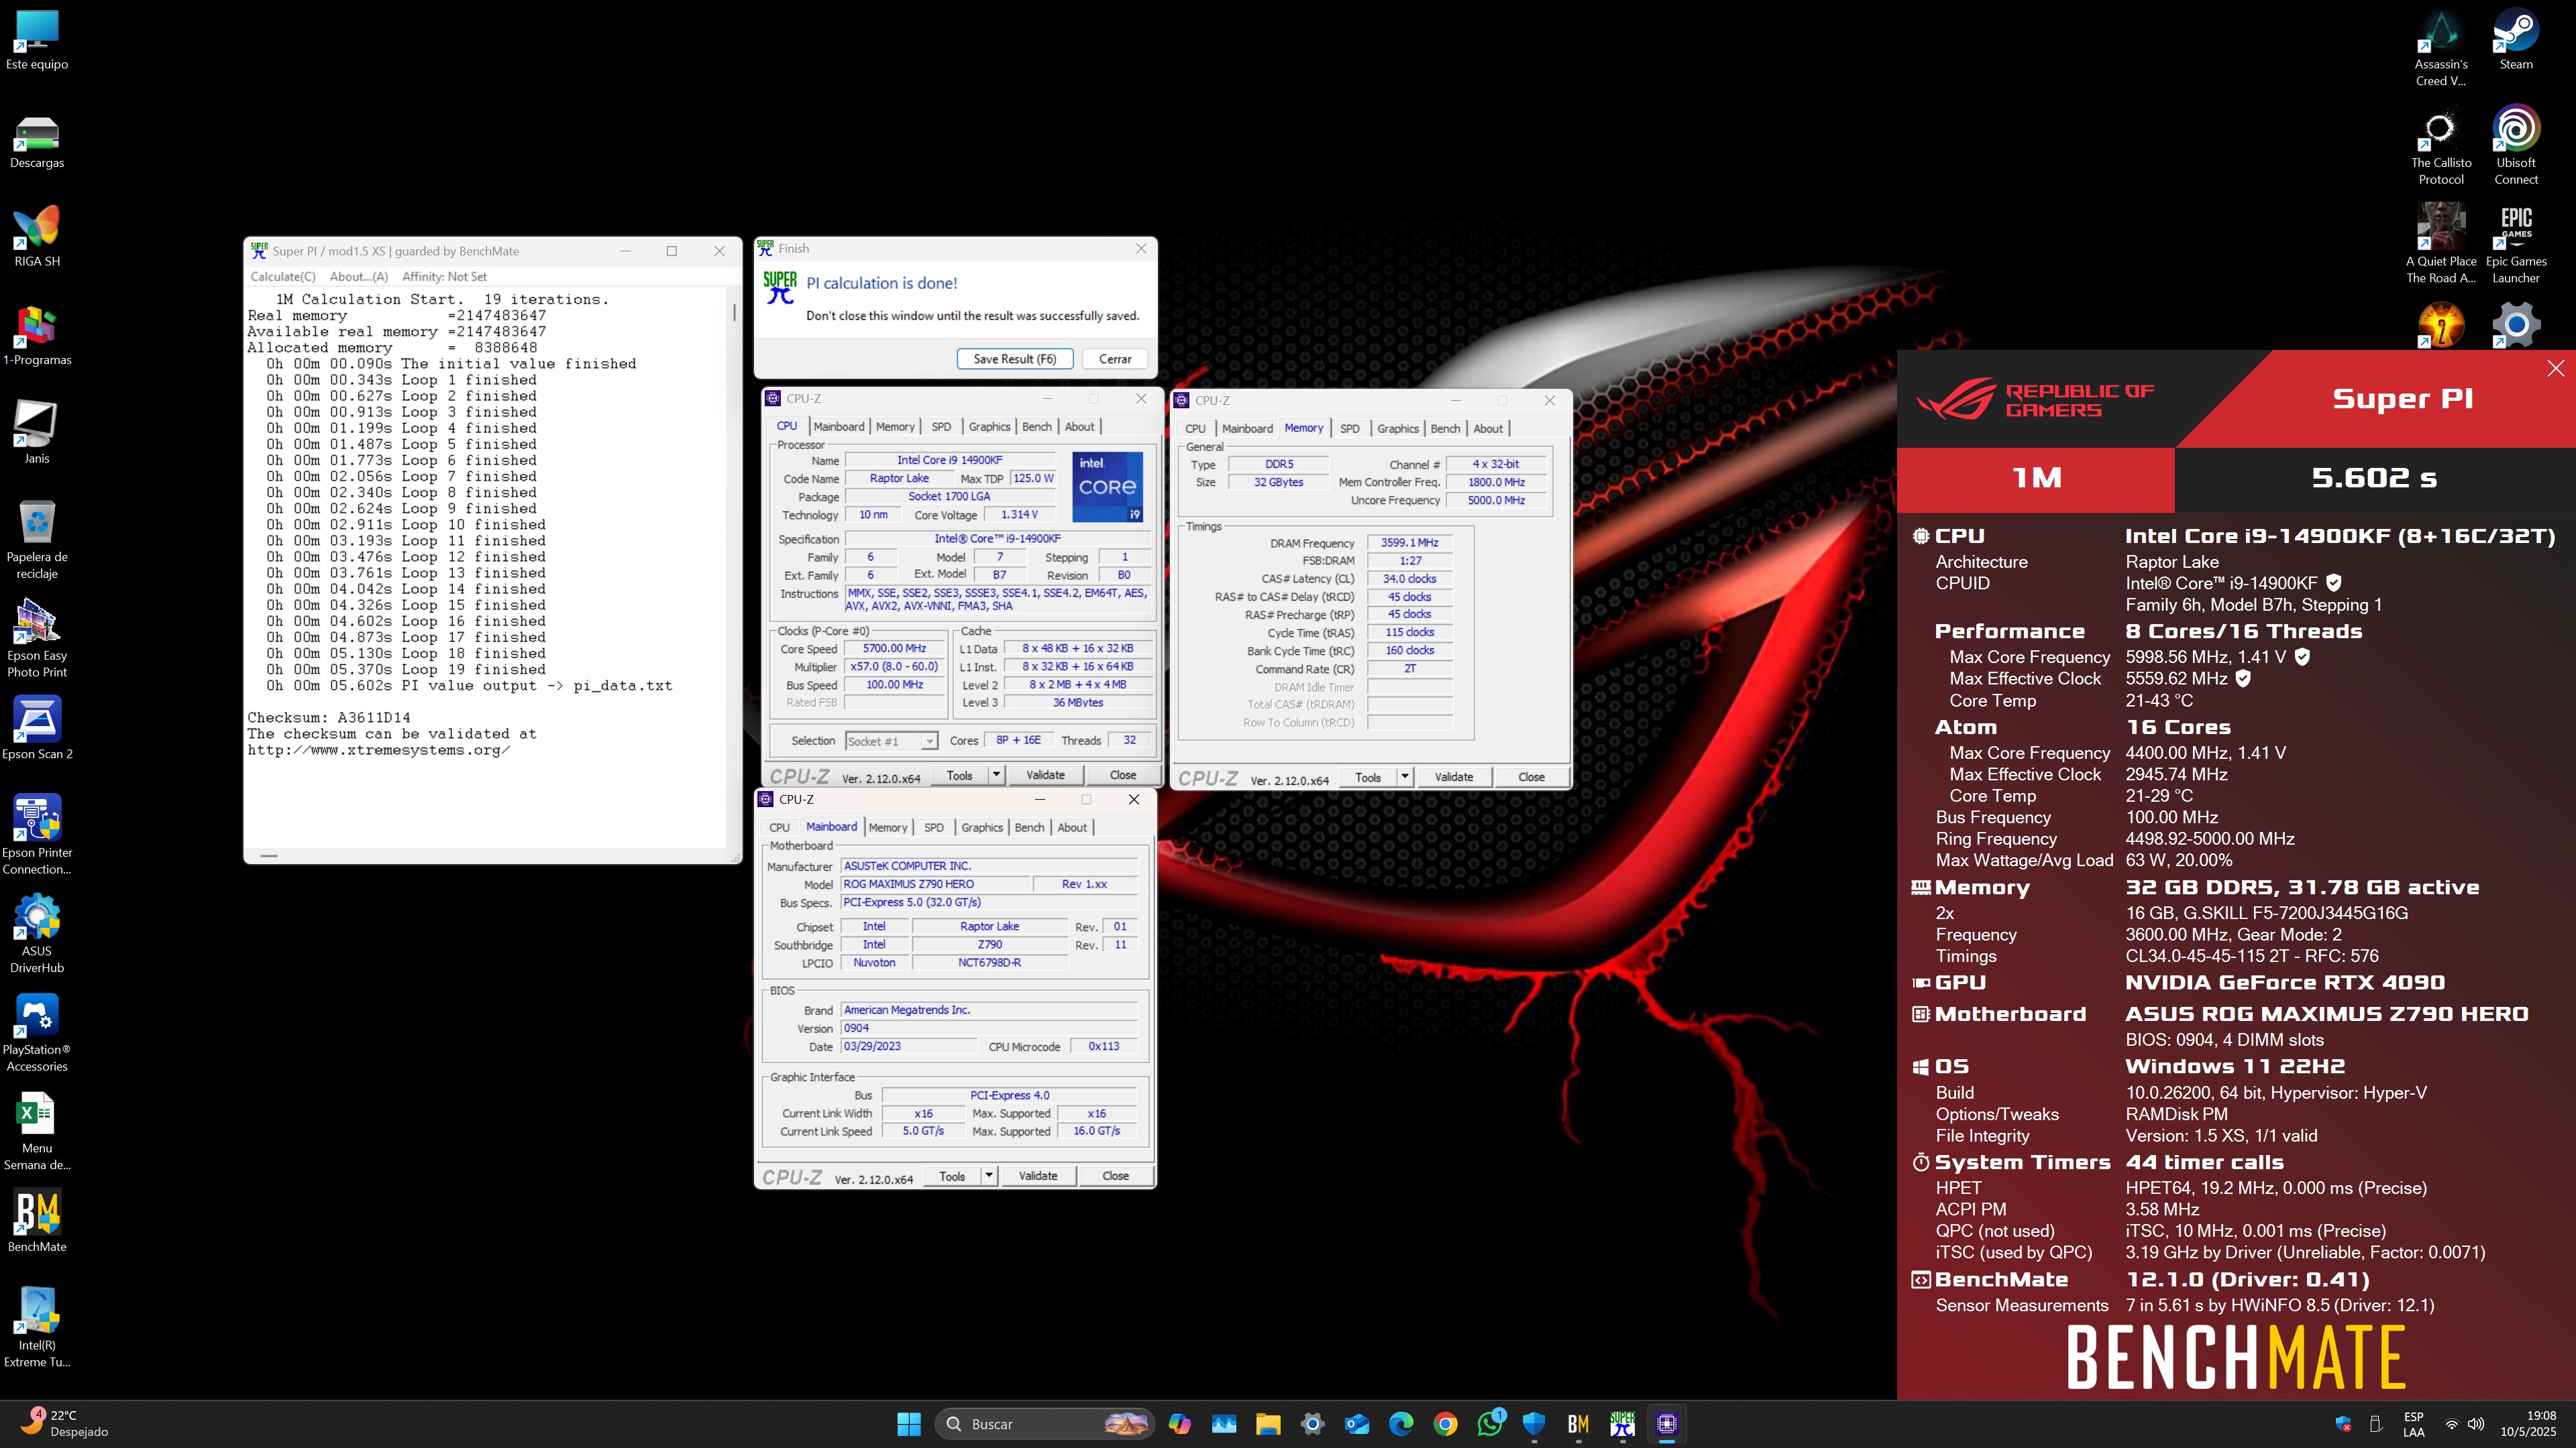Close the Finish dialog with X

1141,249
